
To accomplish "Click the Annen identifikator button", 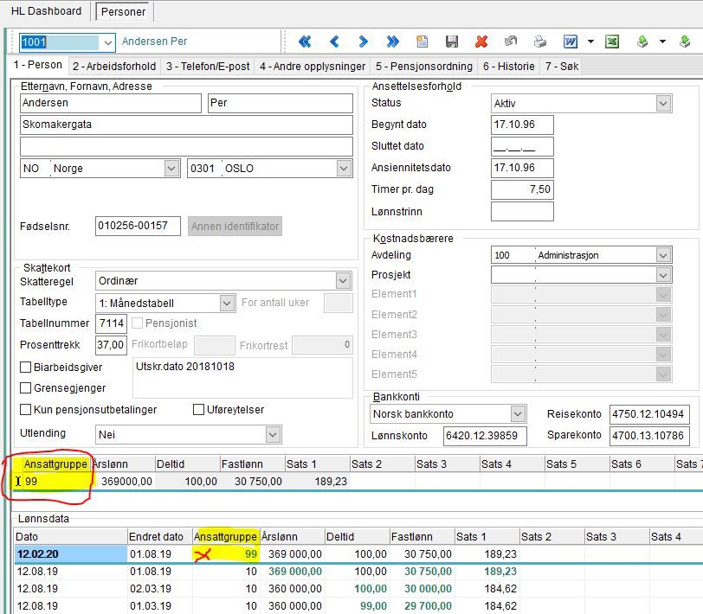I will (x=235, y=227).
